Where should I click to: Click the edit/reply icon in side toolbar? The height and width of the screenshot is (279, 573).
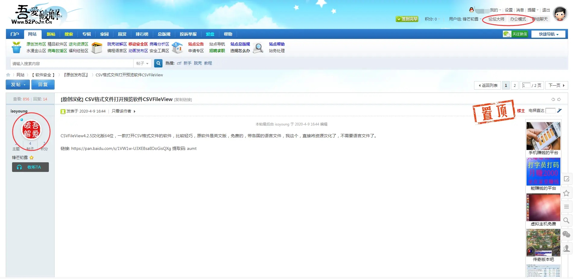(x=566, y=179)
